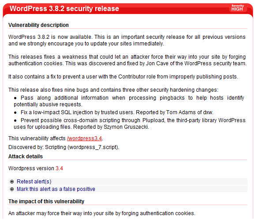Click the Retest alert(s) link
255x220 pixels.
34,182
